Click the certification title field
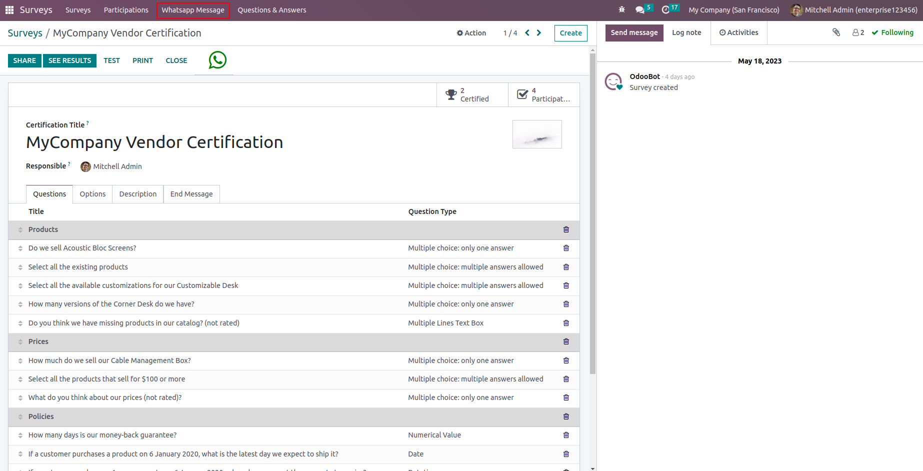The image size is (923, 471). (x=154, y=142)
